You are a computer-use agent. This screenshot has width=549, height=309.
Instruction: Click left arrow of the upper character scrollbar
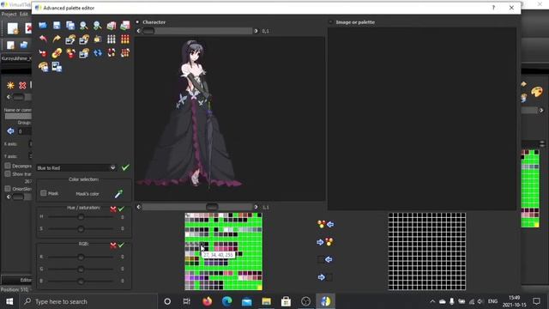[138, 31]
